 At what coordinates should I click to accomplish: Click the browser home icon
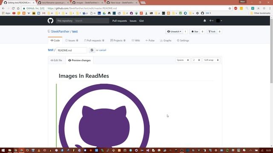[x=18, y=8]
